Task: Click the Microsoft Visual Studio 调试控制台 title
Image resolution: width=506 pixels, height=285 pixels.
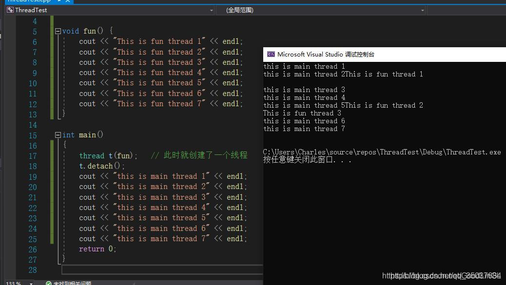Action: point(326,54)
